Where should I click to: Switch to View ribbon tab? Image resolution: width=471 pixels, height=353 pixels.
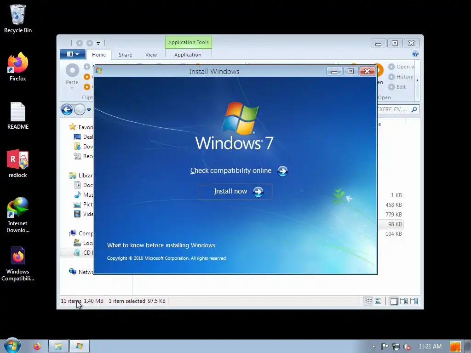pos(151,55)
